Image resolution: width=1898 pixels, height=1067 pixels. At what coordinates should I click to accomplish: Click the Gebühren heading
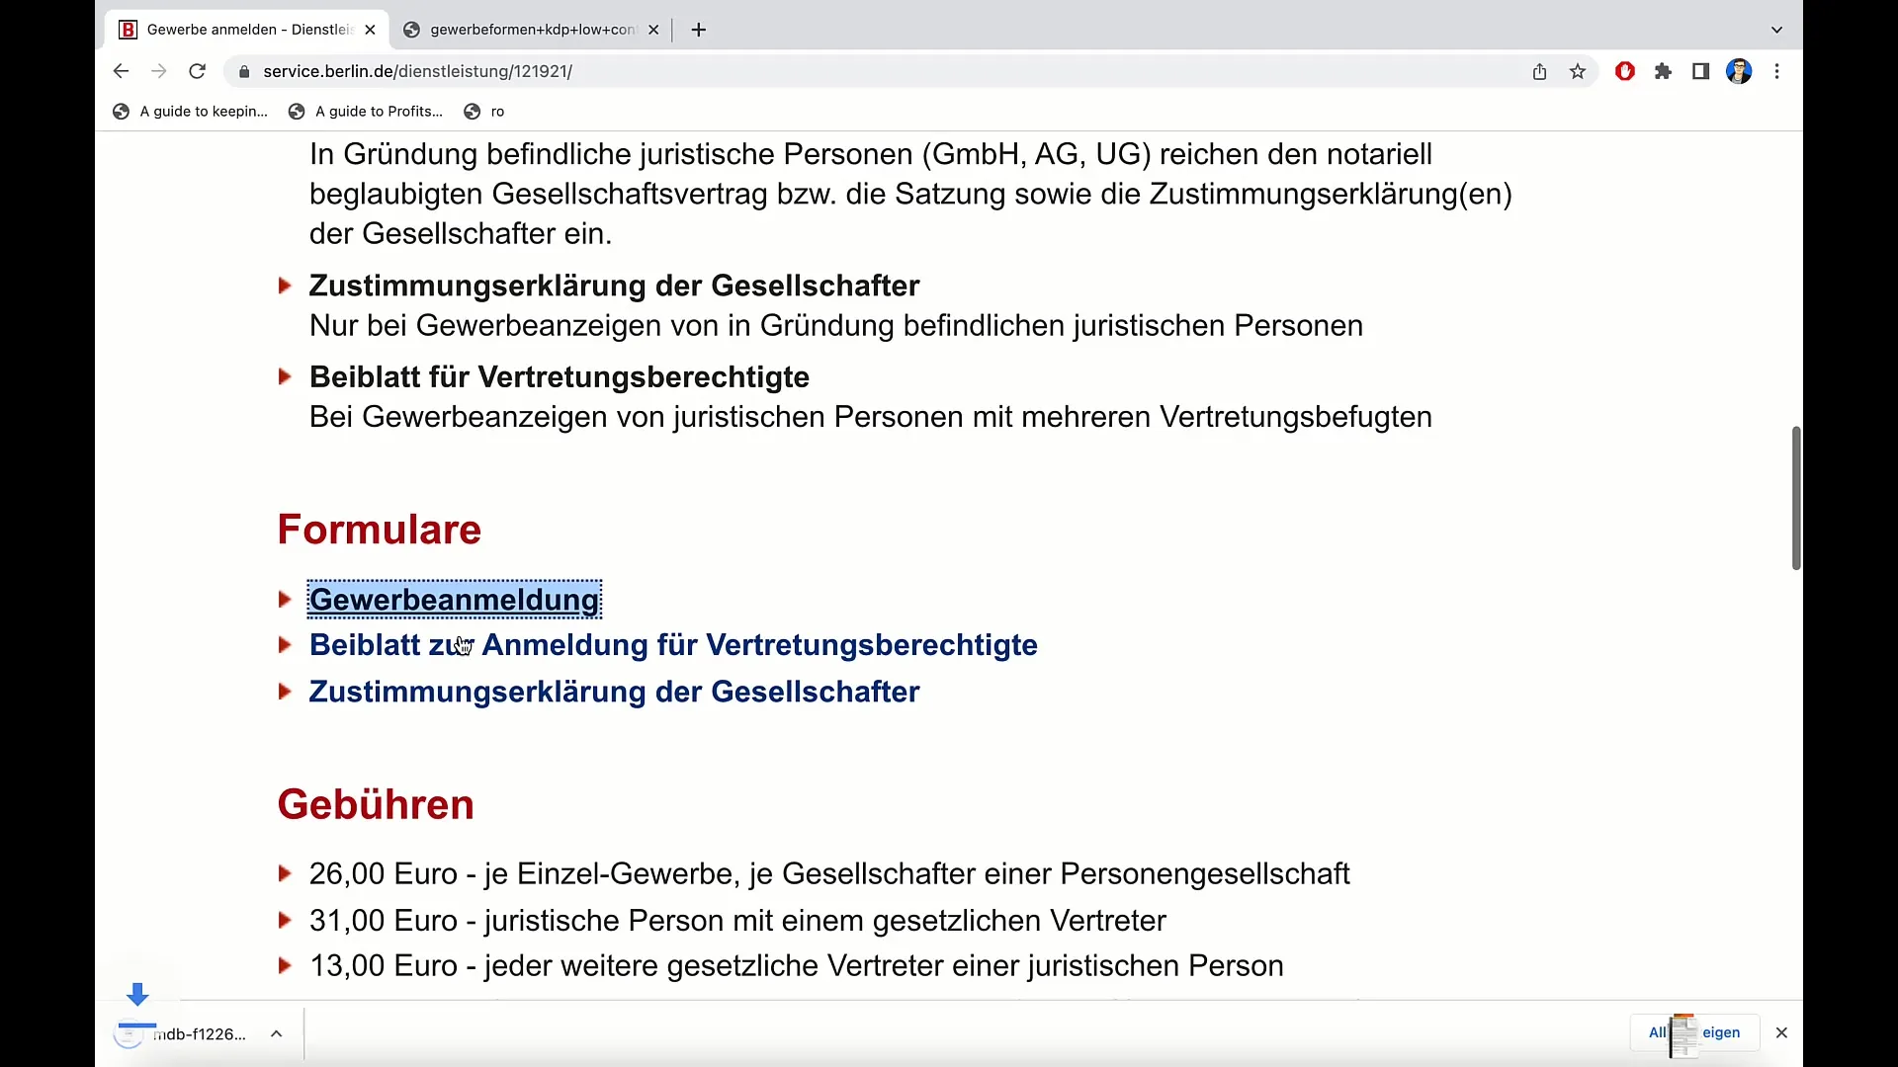tap(376, 804)
